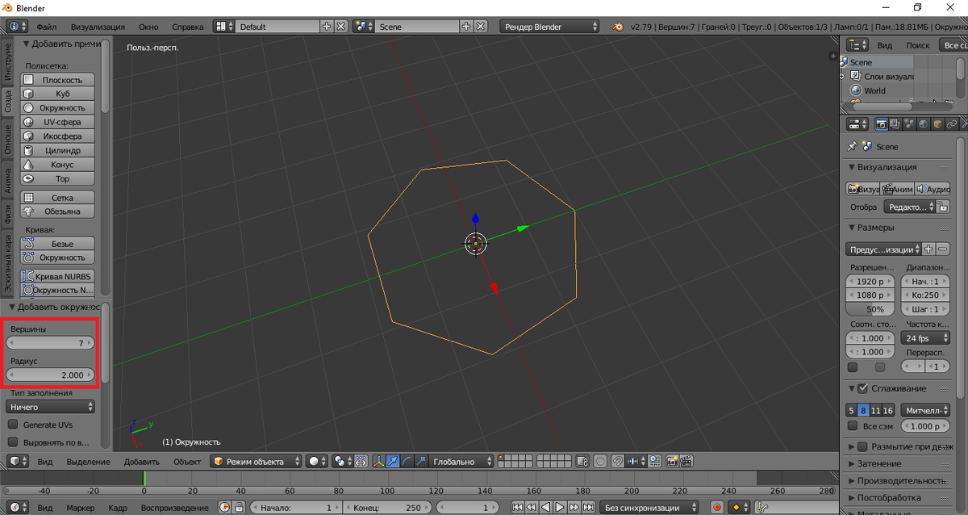Delete the Default screen layout
968x515 pixels.
[x=341, y=27]
